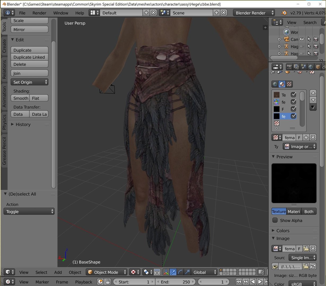
Task: Toggle the highlighted fe texture slot checkbox
Action: coord(293,116)
